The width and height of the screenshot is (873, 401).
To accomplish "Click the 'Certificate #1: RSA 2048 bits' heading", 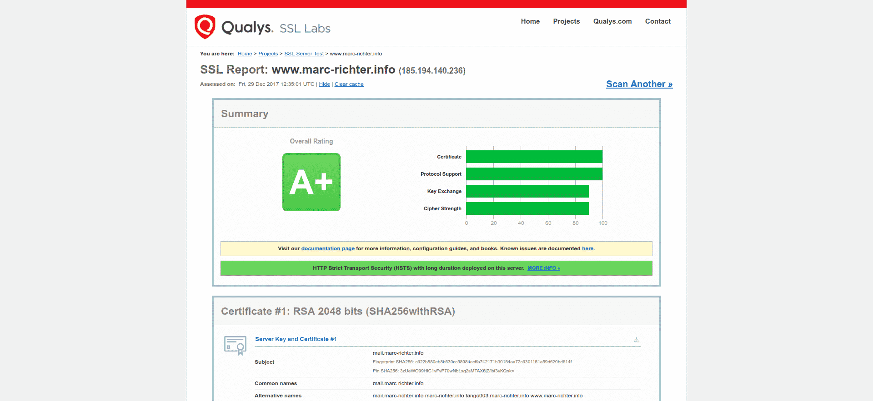I will (x=338, y=311).
